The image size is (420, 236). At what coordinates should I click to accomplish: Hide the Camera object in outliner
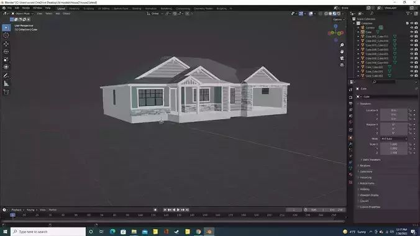412,27
